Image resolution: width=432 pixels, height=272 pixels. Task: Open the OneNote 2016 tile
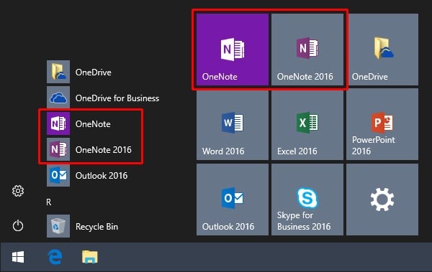pyautogui.click(x=307, y=50)
